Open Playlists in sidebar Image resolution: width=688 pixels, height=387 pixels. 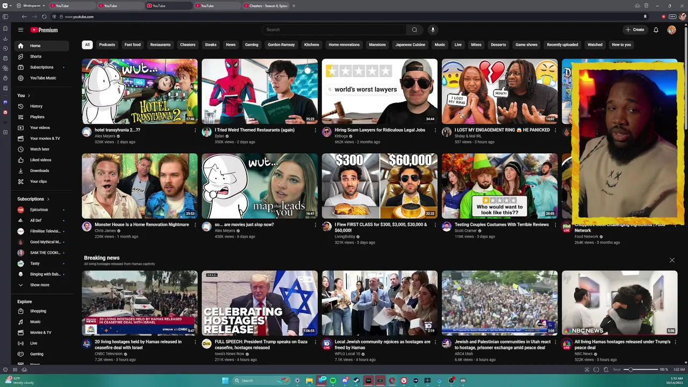coord(42,117)
